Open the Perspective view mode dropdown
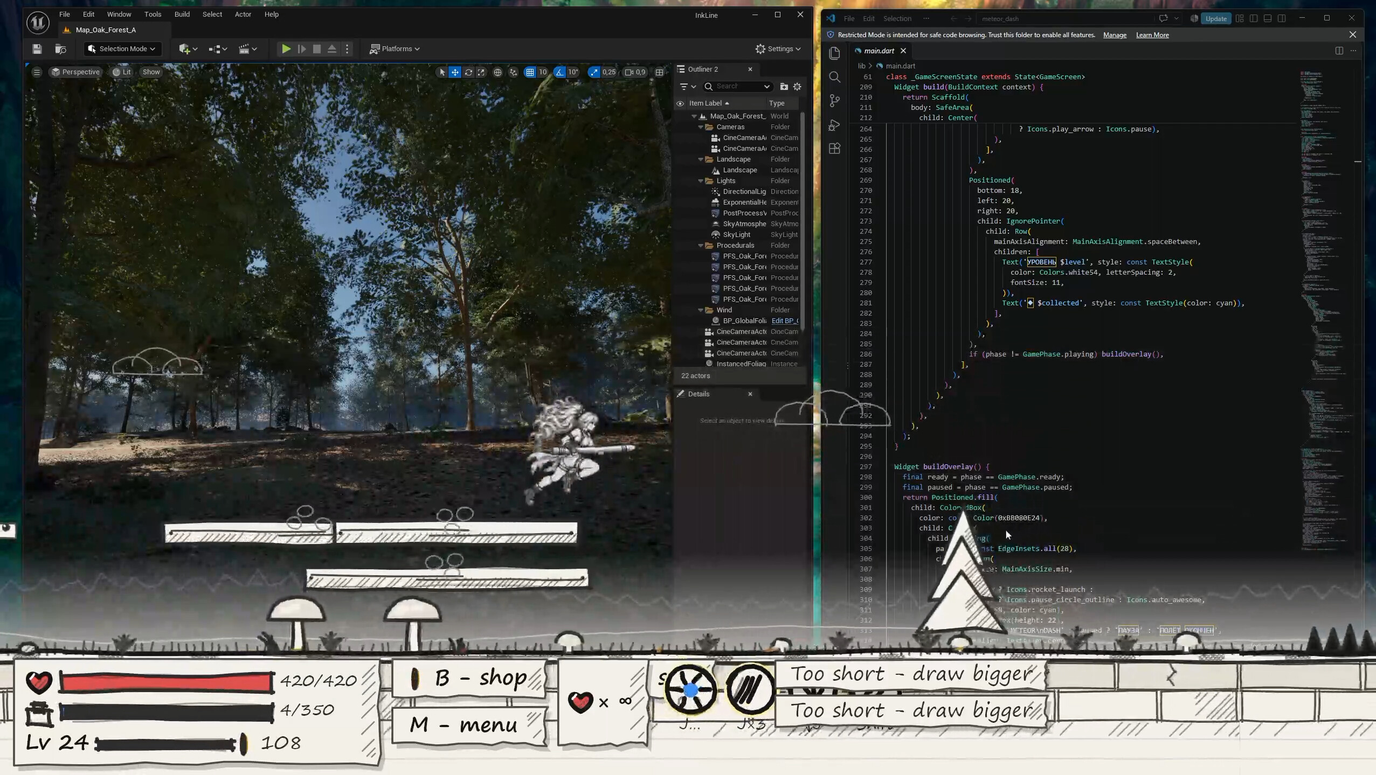 pos(75,72)
